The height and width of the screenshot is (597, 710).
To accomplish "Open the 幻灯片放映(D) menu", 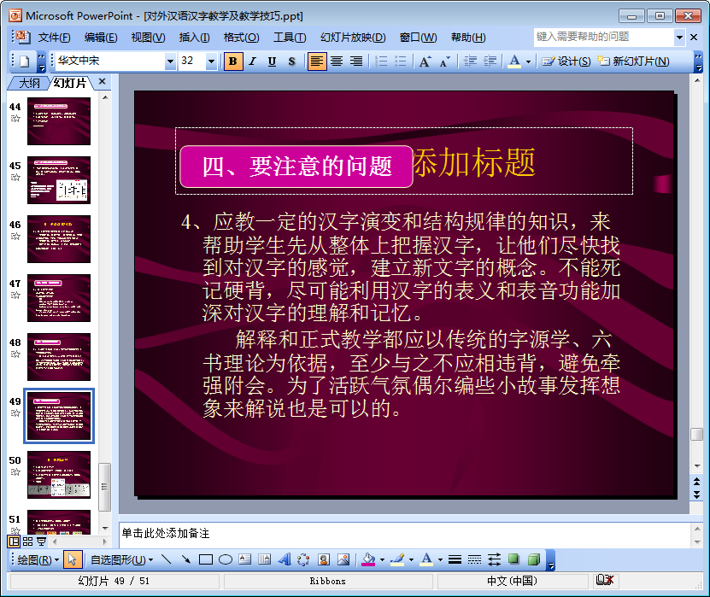I will 353,38.
